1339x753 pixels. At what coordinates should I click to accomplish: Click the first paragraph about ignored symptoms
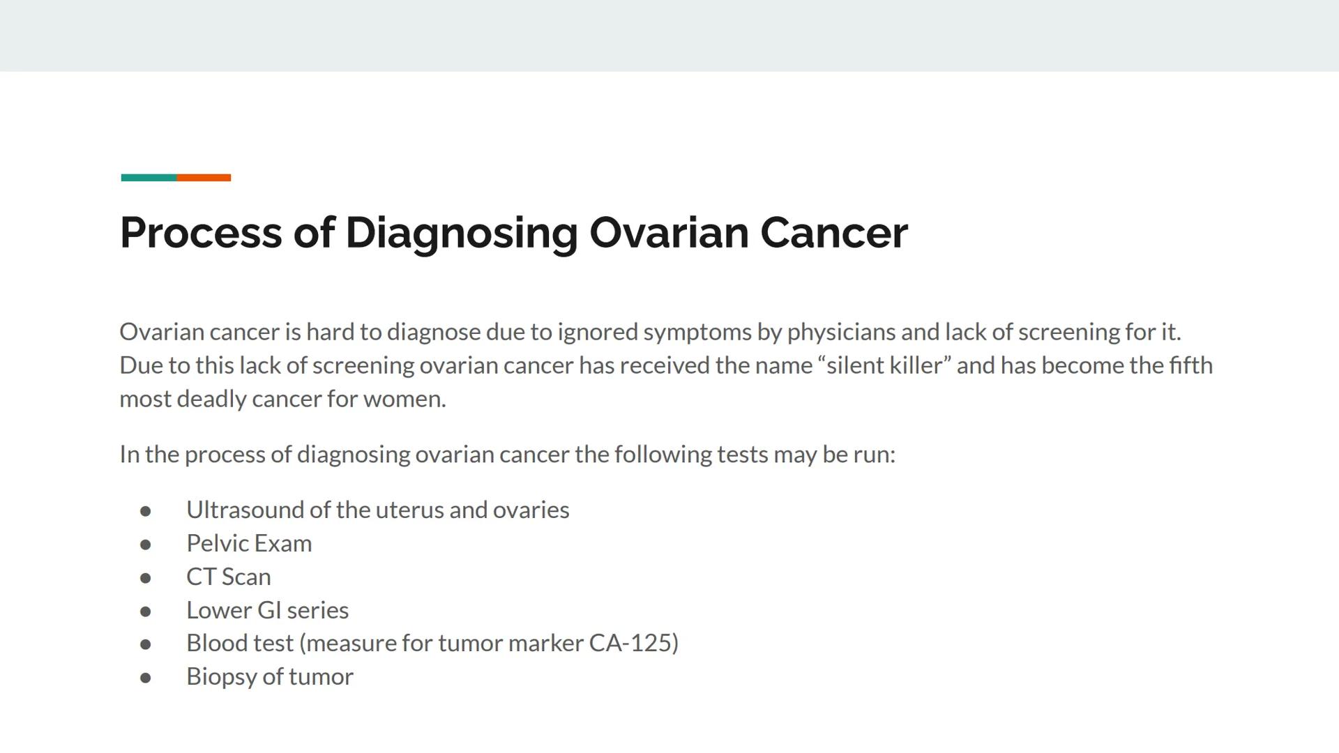point(650,332)
